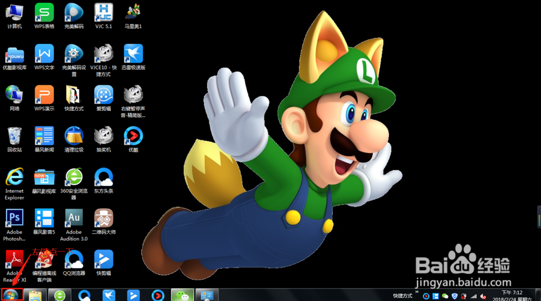Select the WPS文字 desktop icon

(44, 57)
